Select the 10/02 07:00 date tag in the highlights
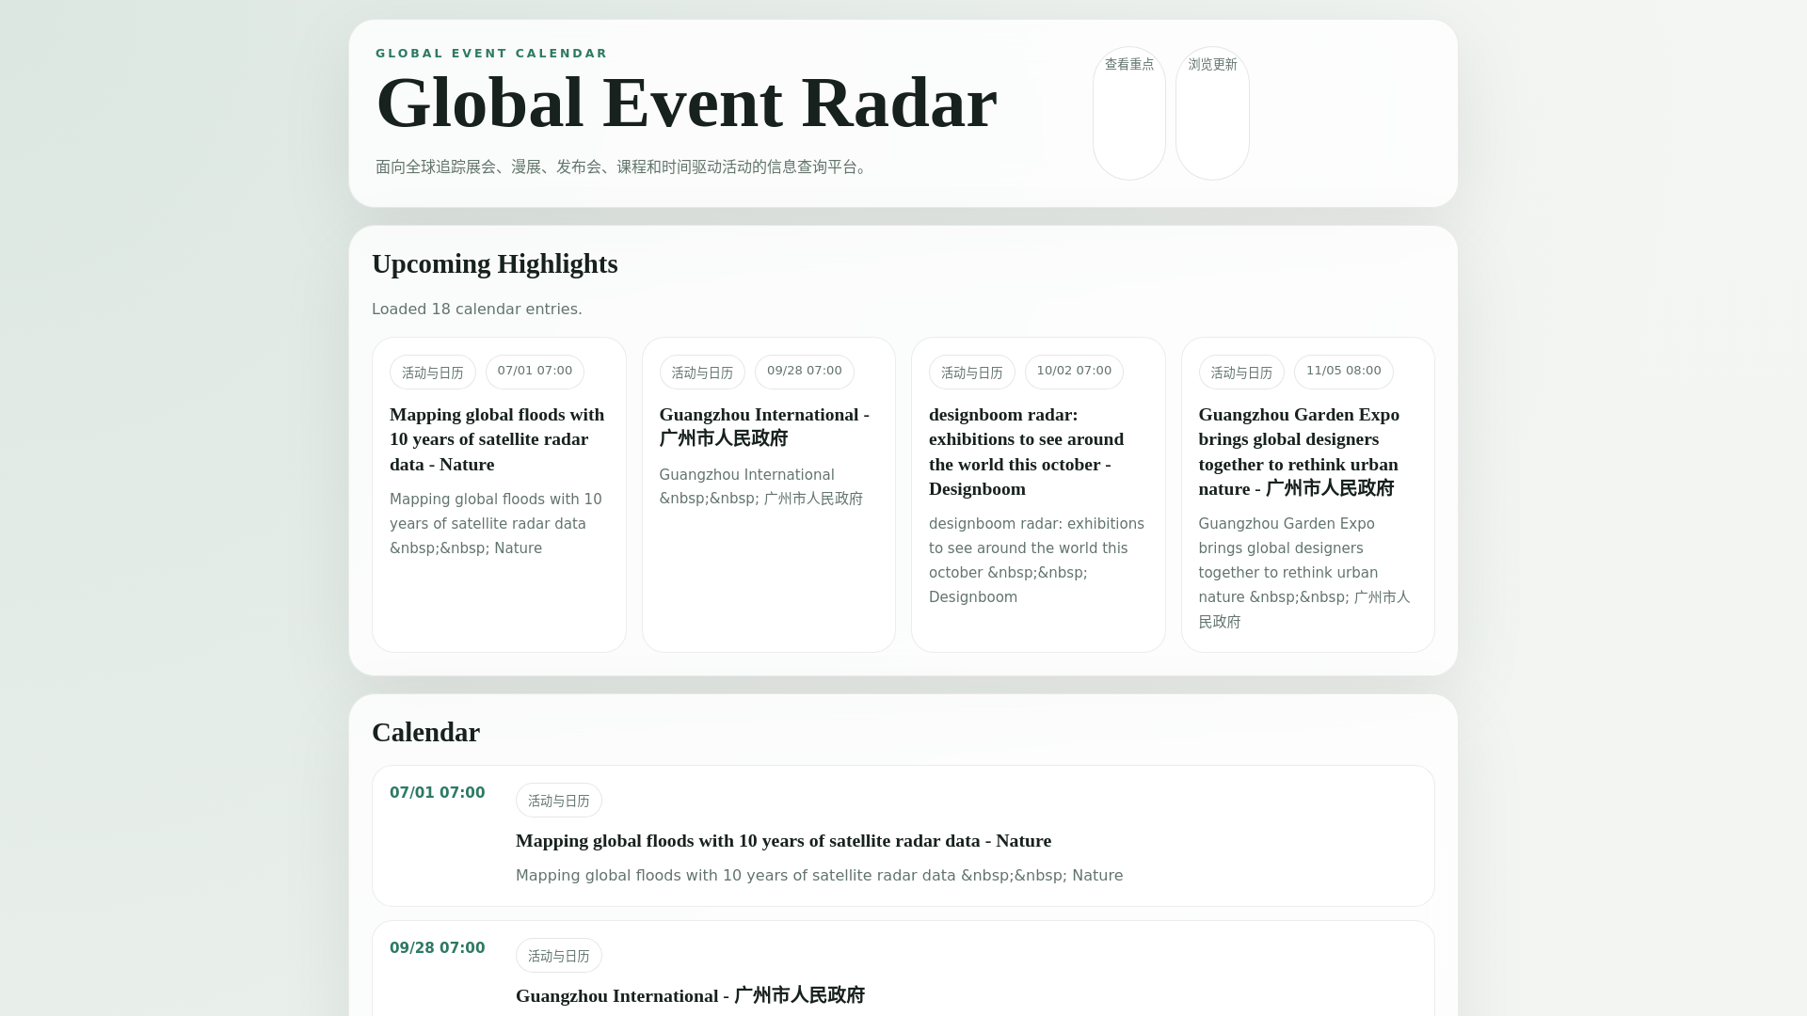This screenshot has height=1016, width=1807. click(x=1074, y=372)
